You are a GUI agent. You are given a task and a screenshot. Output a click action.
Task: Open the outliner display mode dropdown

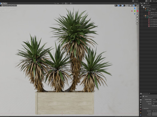click(141, 3)
